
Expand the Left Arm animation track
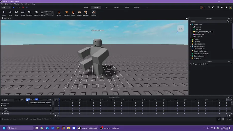click(x=2, y=111)
